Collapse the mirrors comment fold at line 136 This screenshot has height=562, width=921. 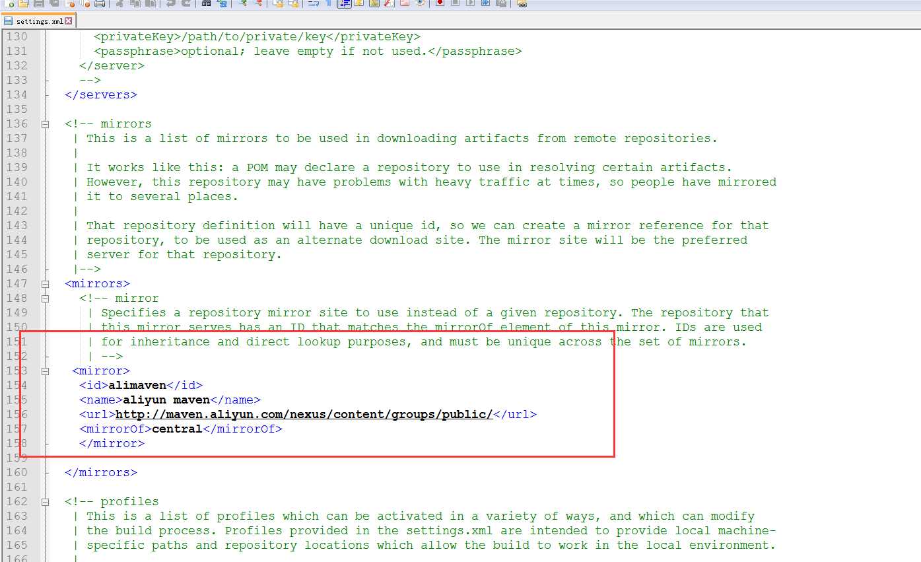(45, 123)
